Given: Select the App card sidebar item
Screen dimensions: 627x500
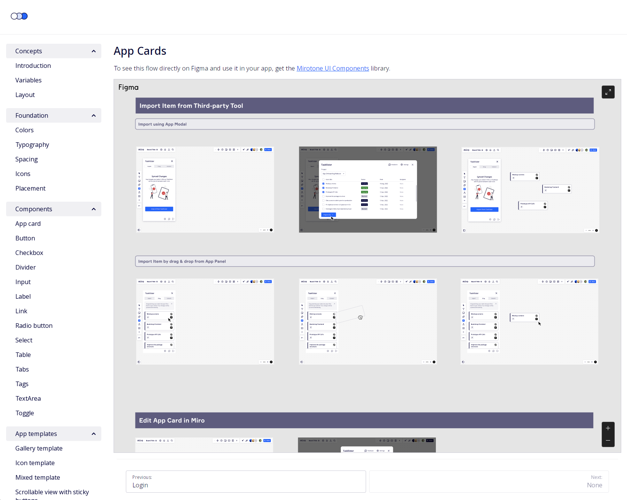Looking at the screenshot, I should pyautogui.click(x=28, y=224).
